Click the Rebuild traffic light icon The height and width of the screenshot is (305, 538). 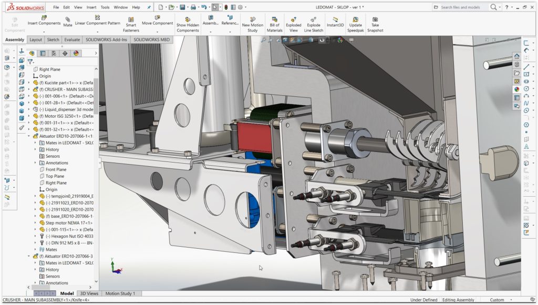pyautogui.click(x=226, y=7)
